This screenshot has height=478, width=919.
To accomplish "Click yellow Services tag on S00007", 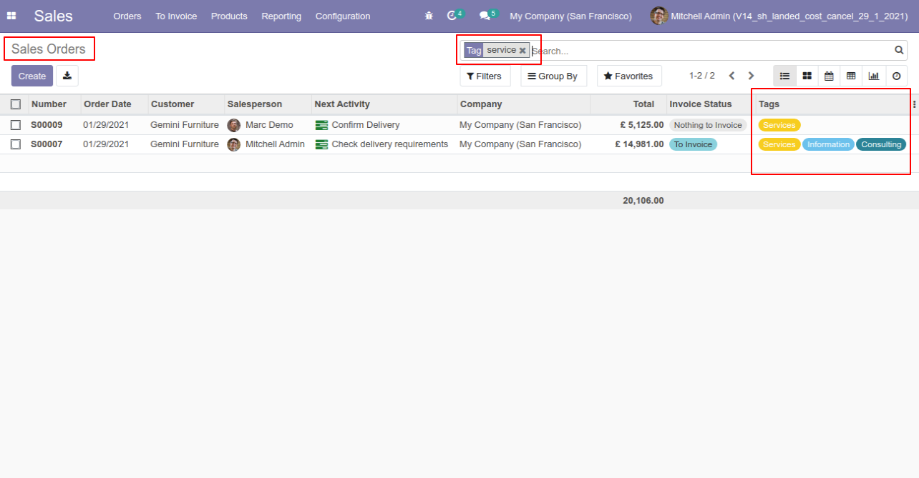I will [779, 144].
